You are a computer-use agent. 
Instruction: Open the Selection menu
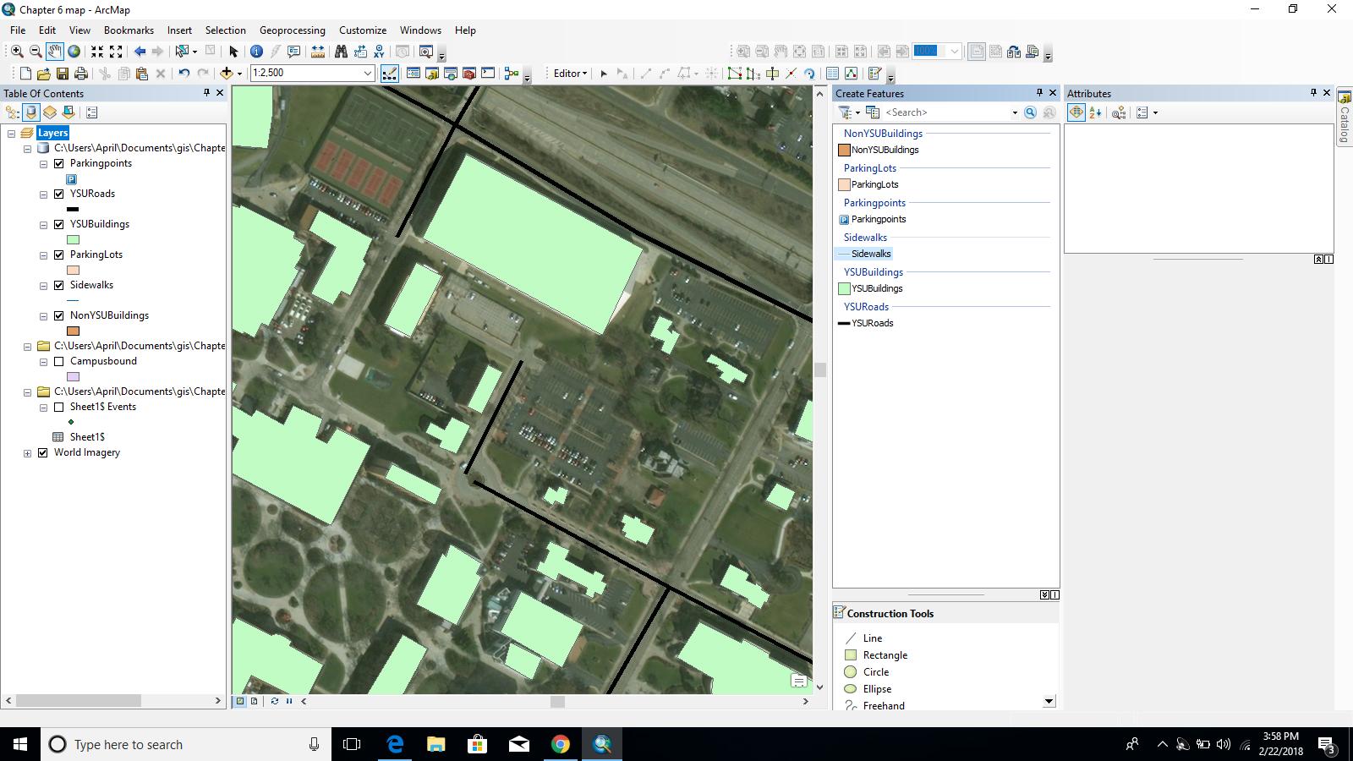pos(226,30)
